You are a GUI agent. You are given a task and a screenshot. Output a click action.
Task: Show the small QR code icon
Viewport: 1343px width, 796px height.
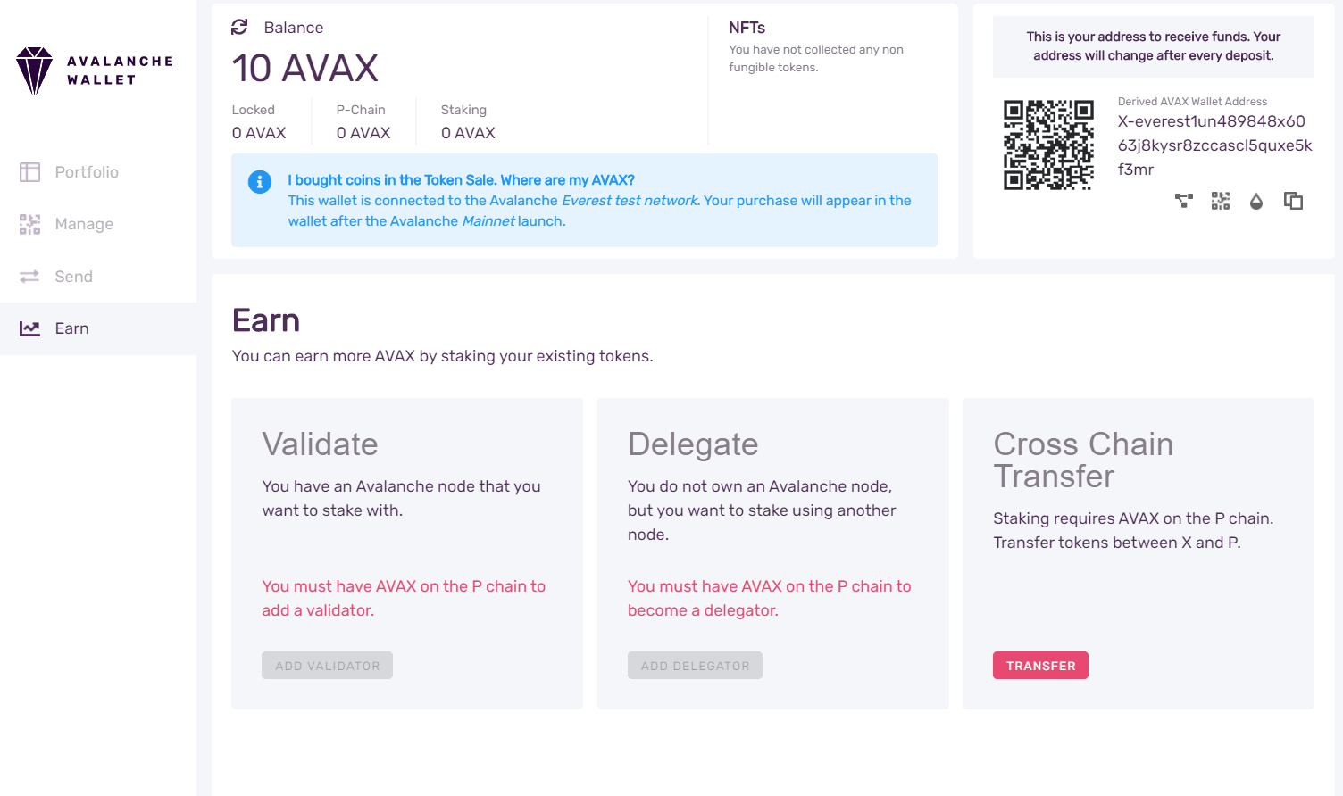pyautogui.click(x=1221, y=201)
